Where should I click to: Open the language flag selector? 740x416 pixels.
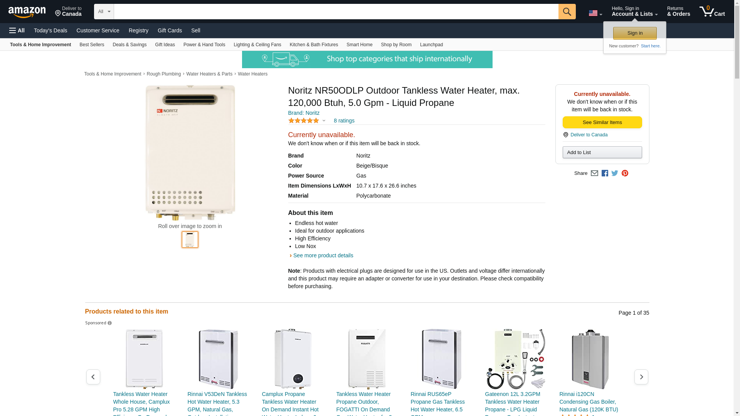(595, 13)
